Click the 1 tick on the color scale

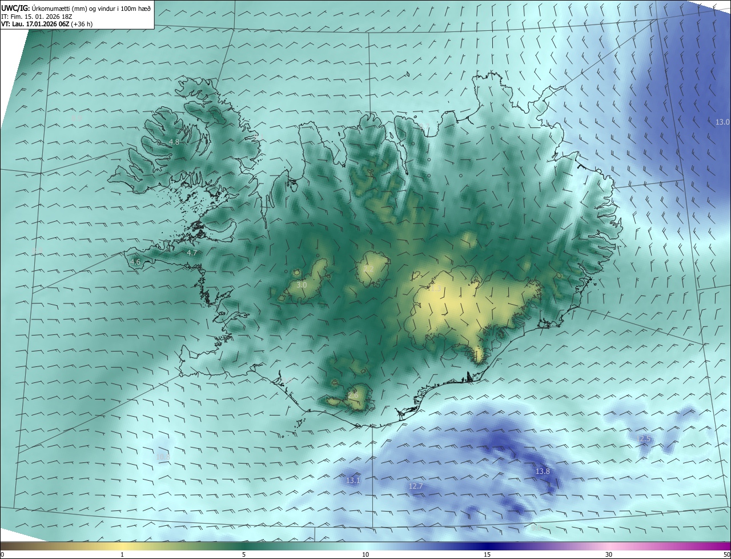tap(122, 554)
